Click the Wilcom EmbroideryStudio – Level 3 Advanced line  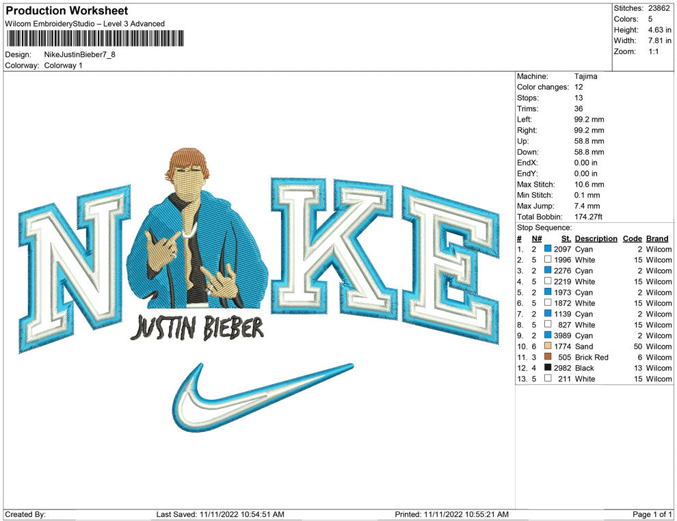(x=85, y=24)
